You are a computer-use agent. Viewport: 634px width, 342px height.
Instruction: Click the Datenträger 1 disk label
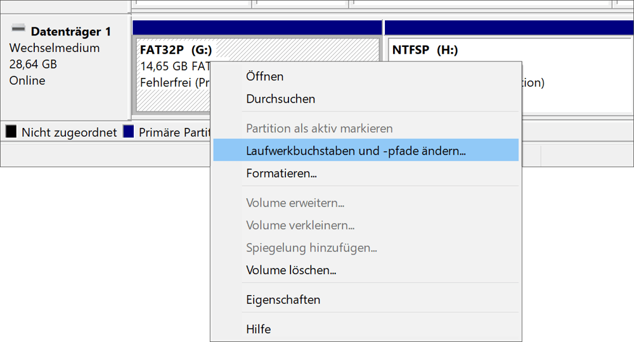70,32
